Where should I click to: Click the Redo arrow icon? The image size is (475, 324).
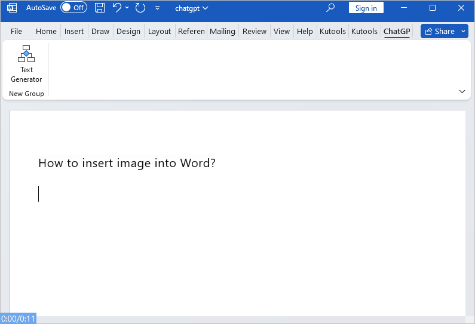140,8
